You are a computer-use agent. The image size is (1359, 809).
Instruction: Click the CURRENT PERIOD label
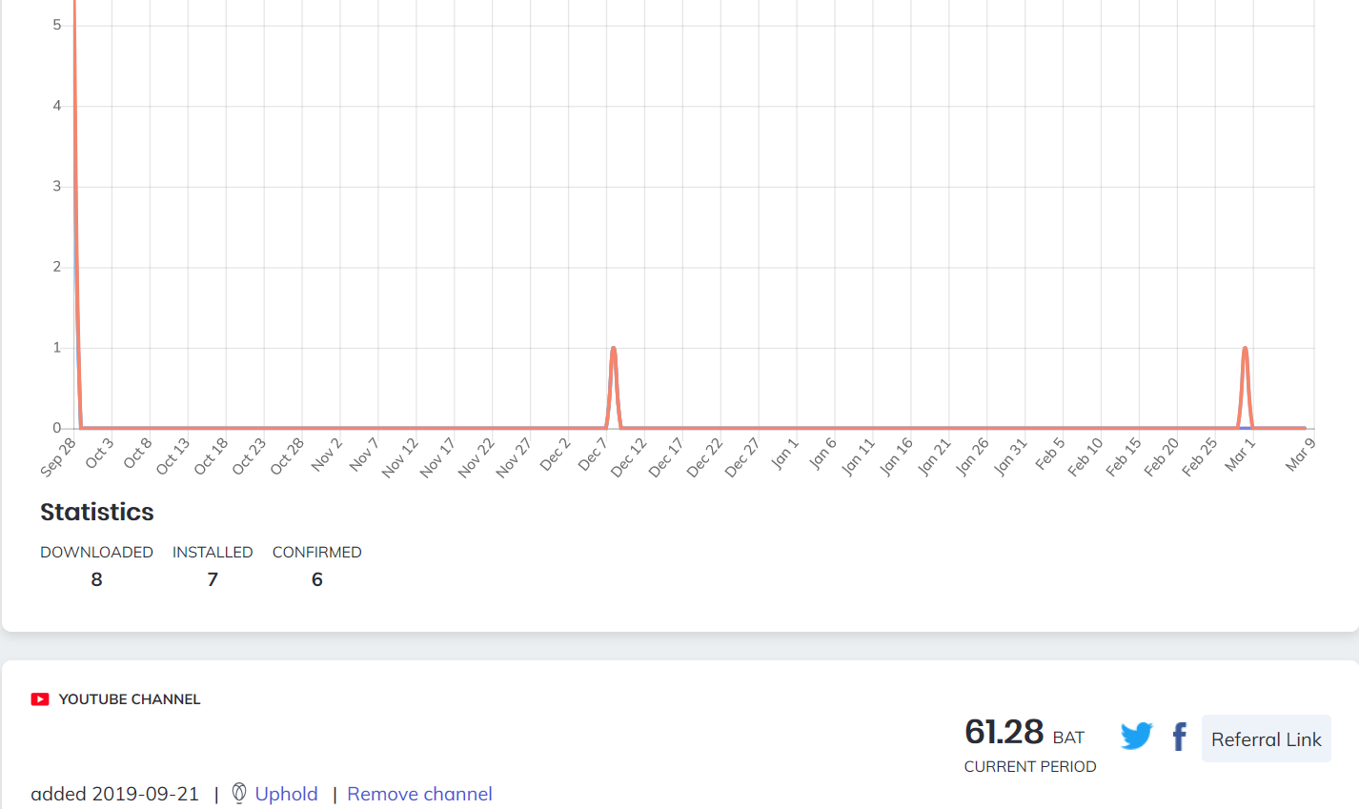(1030, 766)
